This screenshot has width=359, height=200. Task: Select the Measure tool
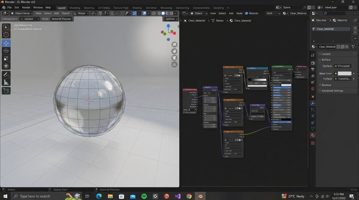coord(6,83)
